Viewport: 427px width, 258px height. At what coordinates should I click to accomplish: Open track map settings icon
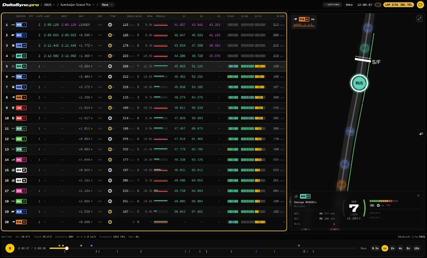pyautogui.click(x=421, y=134)
